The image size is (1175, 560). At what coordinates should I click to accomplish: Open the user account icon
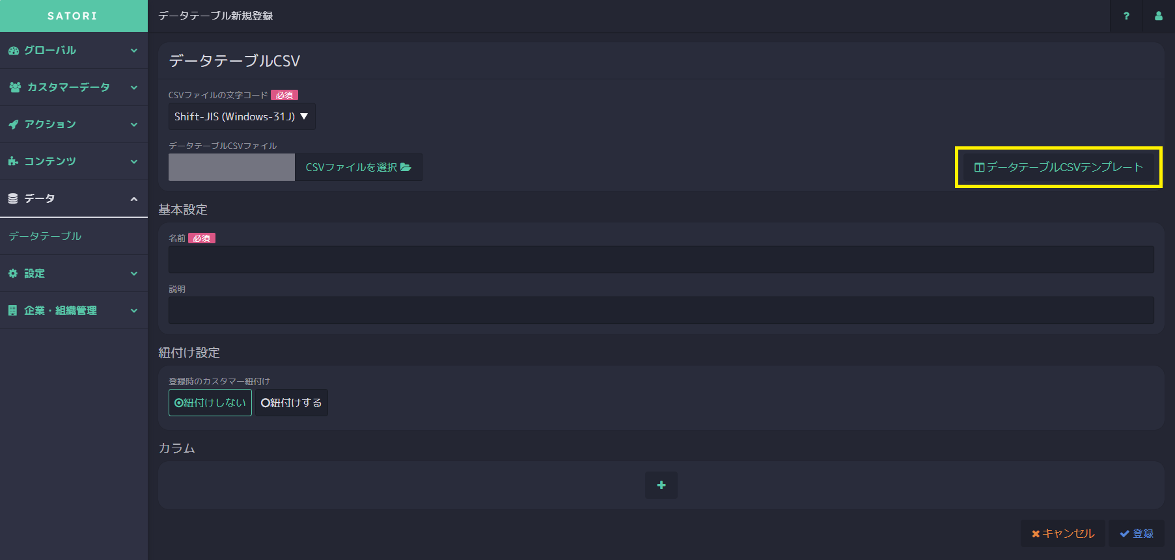pyautogui.click(x=1159, y=16)
